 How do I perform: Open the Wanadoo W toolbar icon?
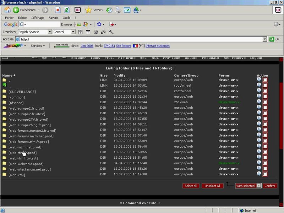[77, 10]
